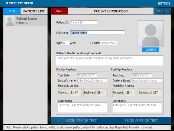Click the 'Patient's Health Condition/Comments:' label
174x131 pixels.
(x=79, y=53)
